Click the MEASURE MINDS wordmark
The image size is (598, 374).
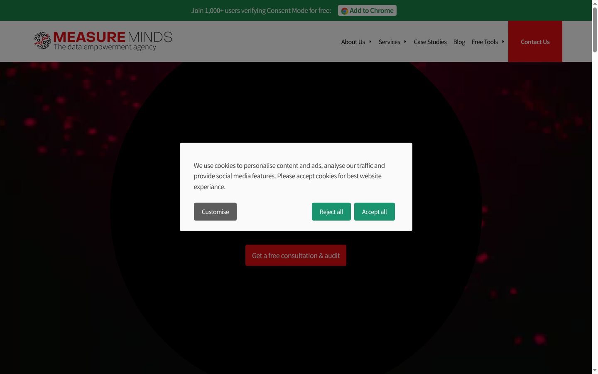(x=113, y=37)
